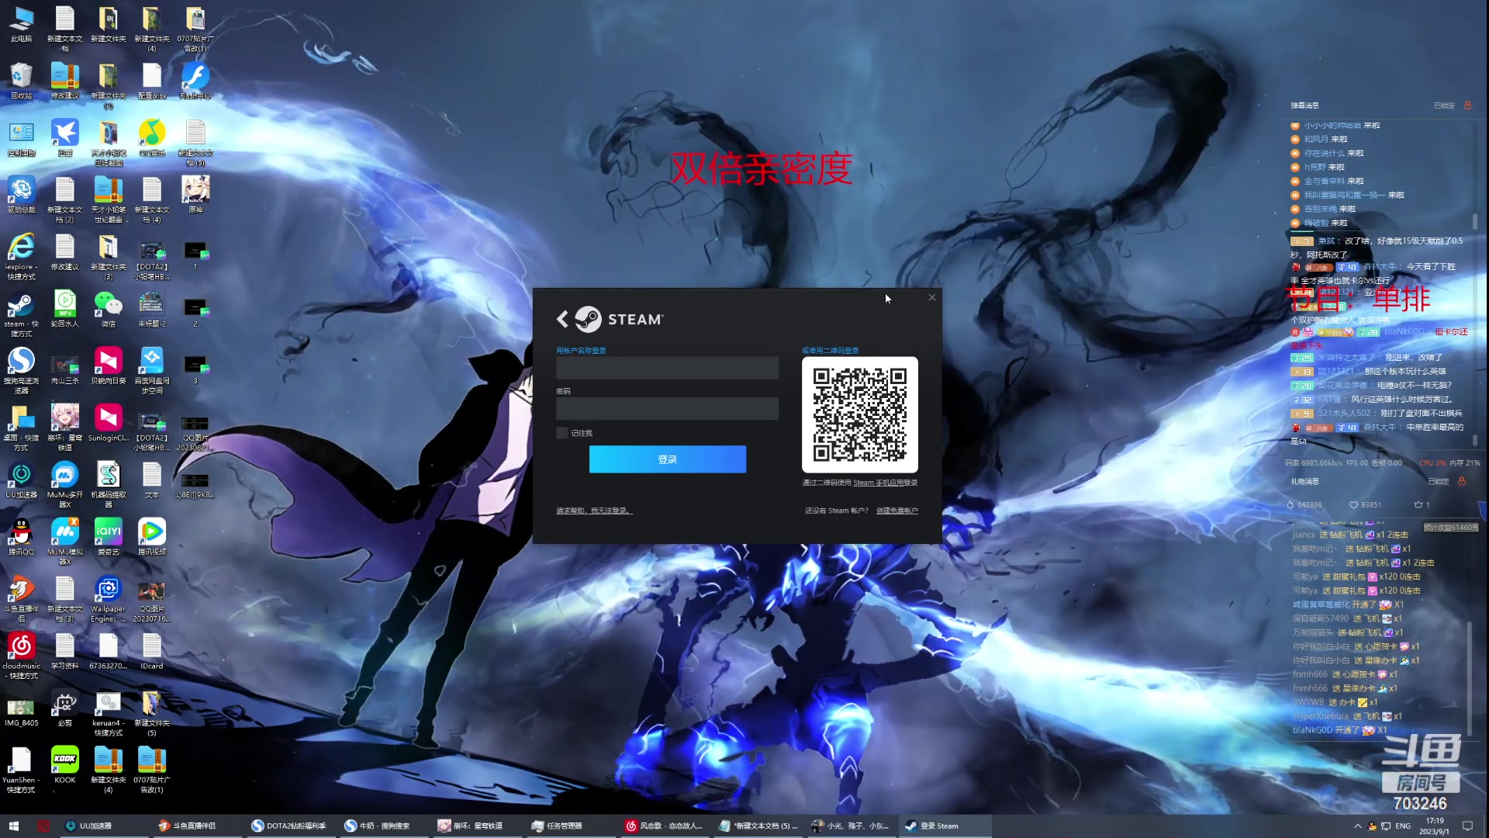The image size is (1489, 838).
Task: Open the Windows Start button
Action: 13,826
